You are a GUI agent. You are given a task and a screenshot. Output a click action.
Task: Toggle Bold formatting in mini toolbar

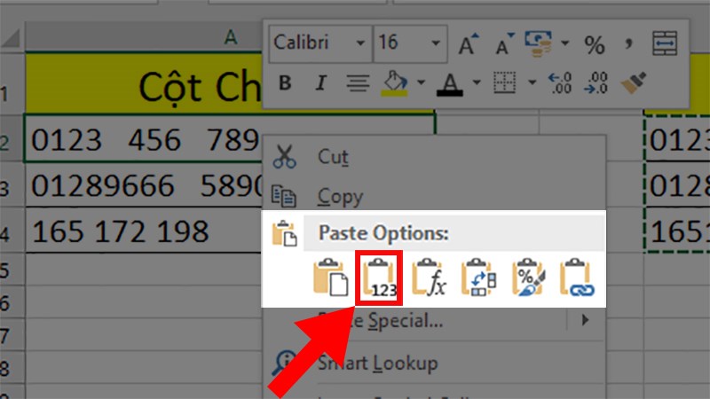click(x=285, y=84)
